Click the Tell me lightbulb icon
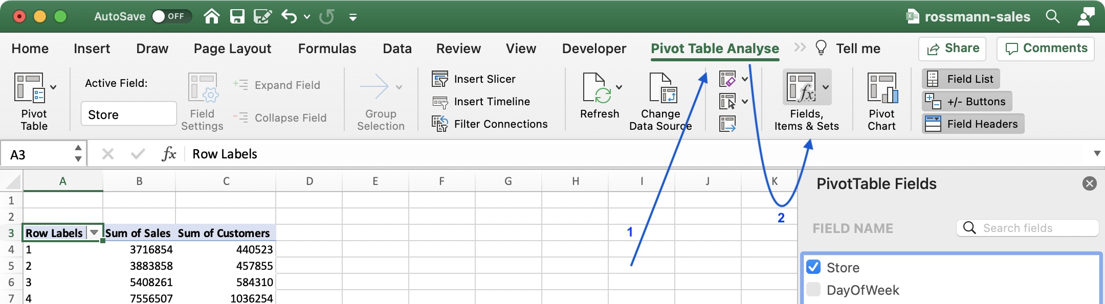 (x=821, y=48)
